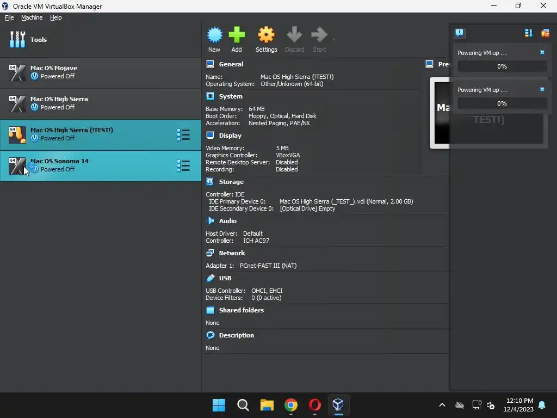557x418 pixels.
Task: Open the Audio section header link
Action: [x=228, y=221]
